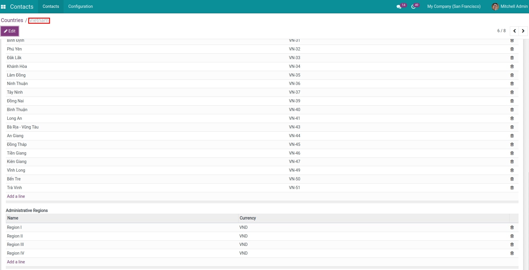Screen dimensions: 529x270
Task: Click Add a line under Administrative Regions
Action: point(16,262)
